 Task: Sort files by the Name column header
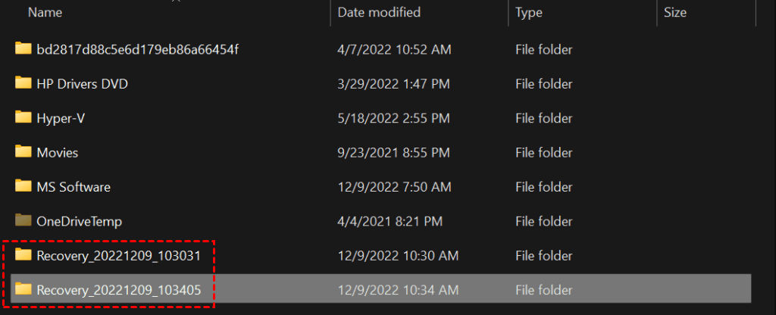(45, 12)
